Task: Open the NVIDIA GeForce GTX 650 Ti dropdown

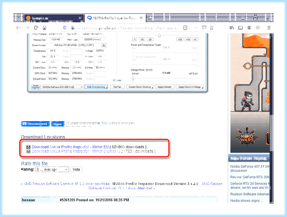Action: [63, 87]
